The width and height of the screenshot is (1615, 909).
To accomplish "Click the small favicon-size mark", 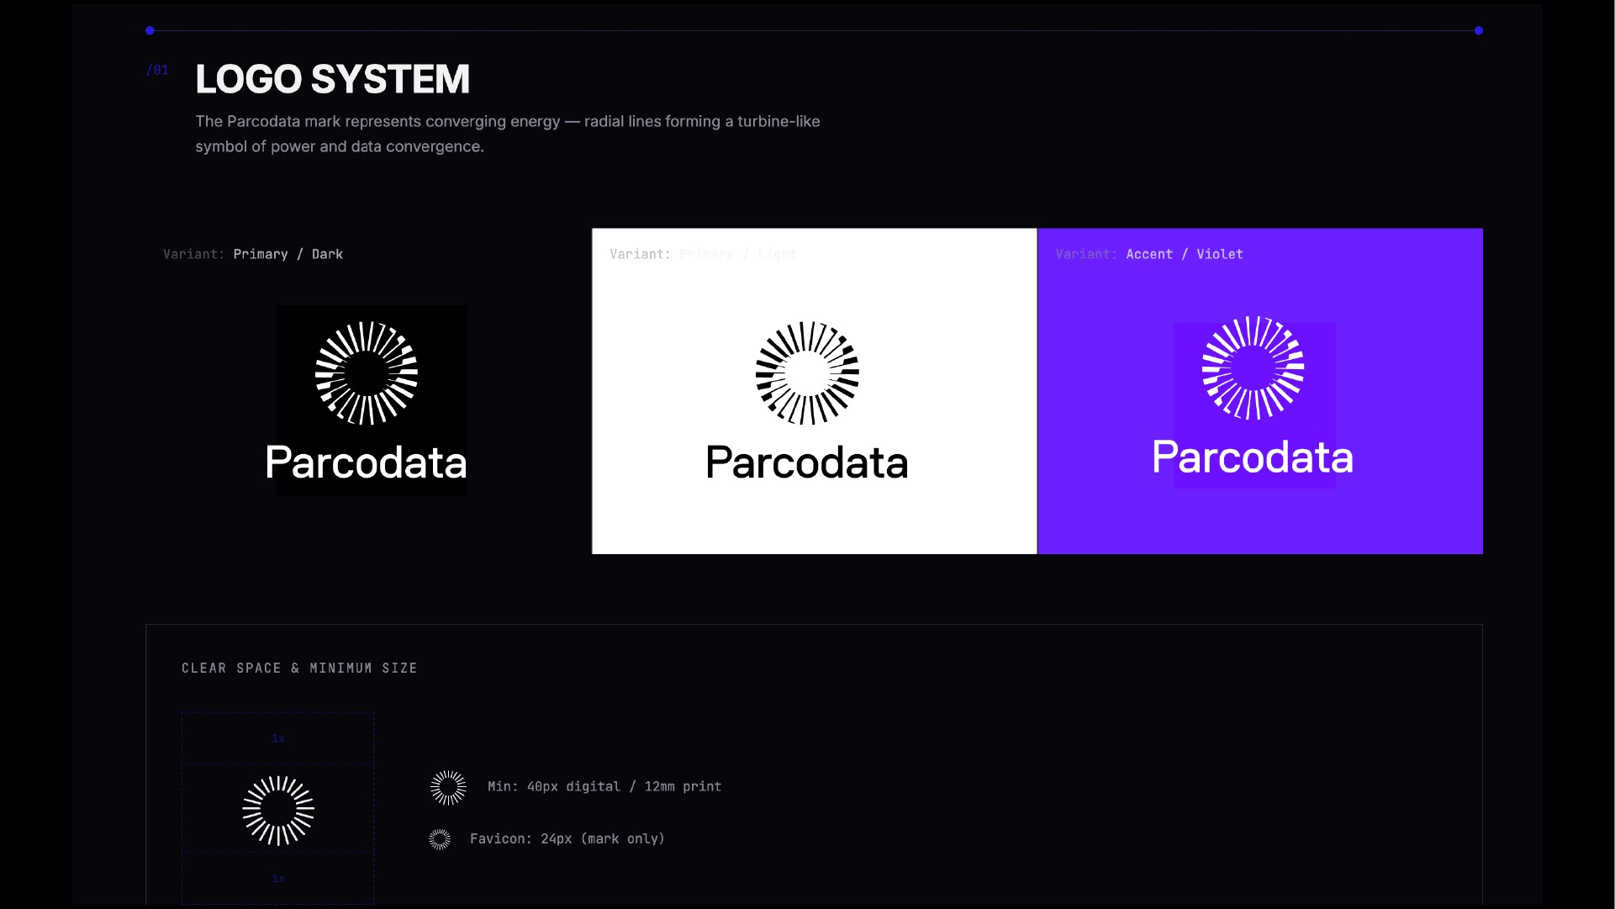I will click(440, 839).
